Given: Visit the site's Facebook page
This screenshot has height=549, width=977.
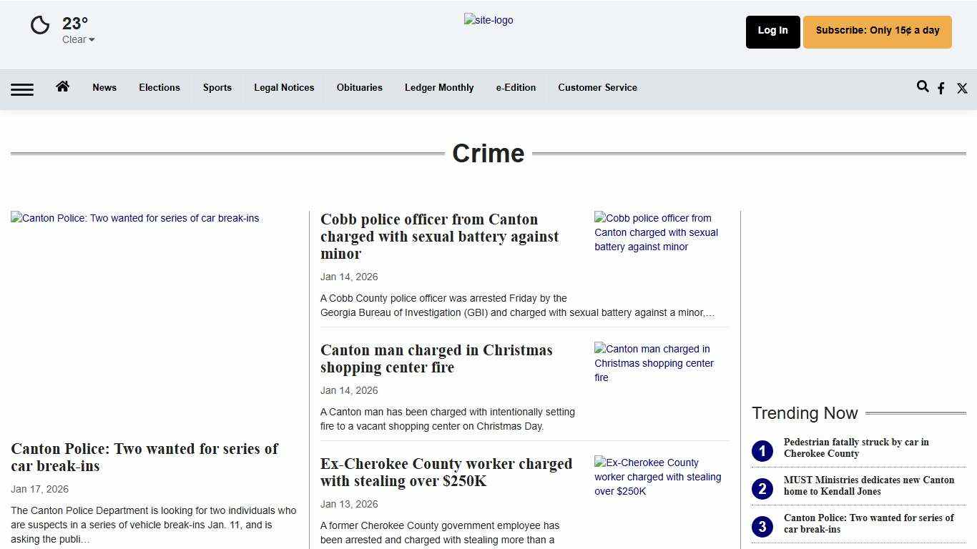Looking at the screenshot, I should click(x=941, y=88).
